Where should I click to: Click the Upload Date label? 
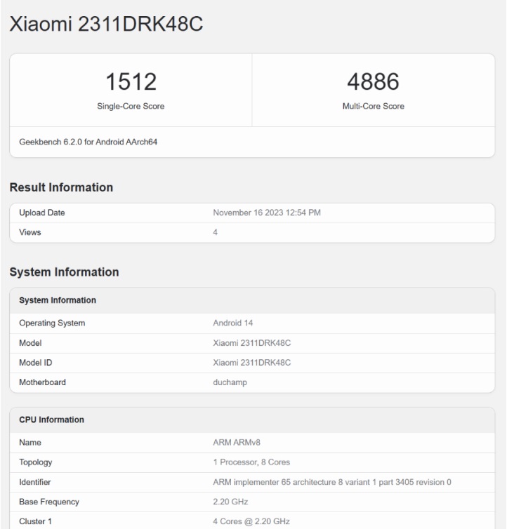tap(42, 213)
